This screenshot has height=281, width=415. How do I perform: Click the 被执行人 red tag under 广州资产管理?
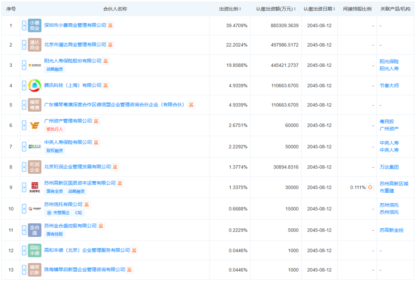tap(55, 129)
